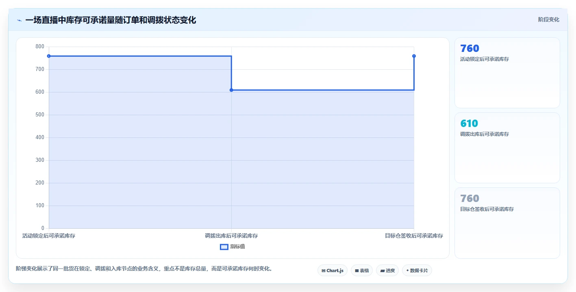Click the blue 760 value in first card

coord(469,49)
